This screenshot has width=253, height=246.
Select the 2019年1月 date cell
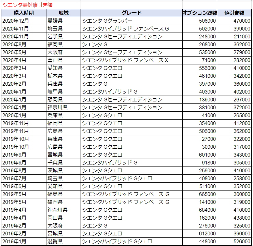(24, 242)
